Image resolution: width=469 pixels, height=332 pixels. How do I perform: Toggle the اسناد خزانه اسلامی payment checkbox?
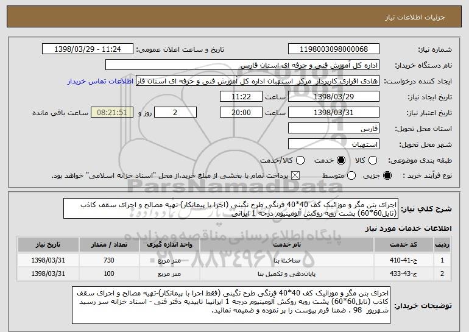coord(295,175)
